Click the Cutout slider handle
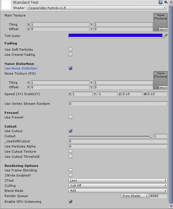Image resolution: width=173 pixels, height=209 pixels. coord(151,136)
